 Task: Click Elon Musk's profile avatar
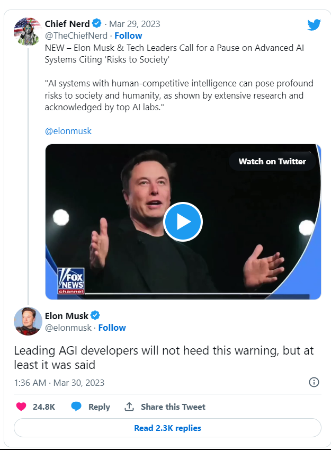(28, 321)
